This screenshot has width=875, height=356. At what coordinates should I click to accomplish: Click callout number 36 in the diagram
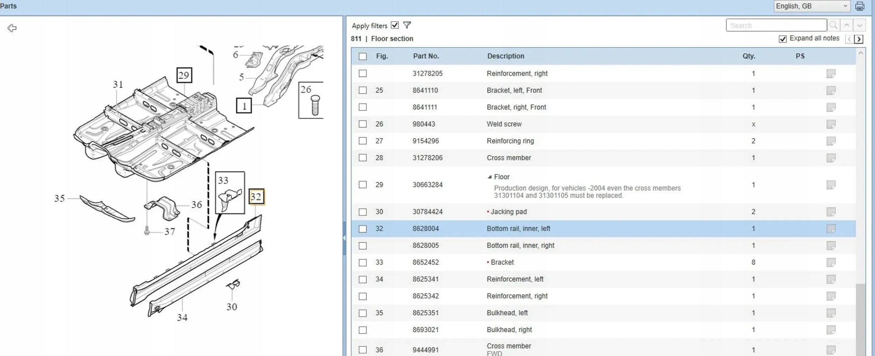coord(197,205)
